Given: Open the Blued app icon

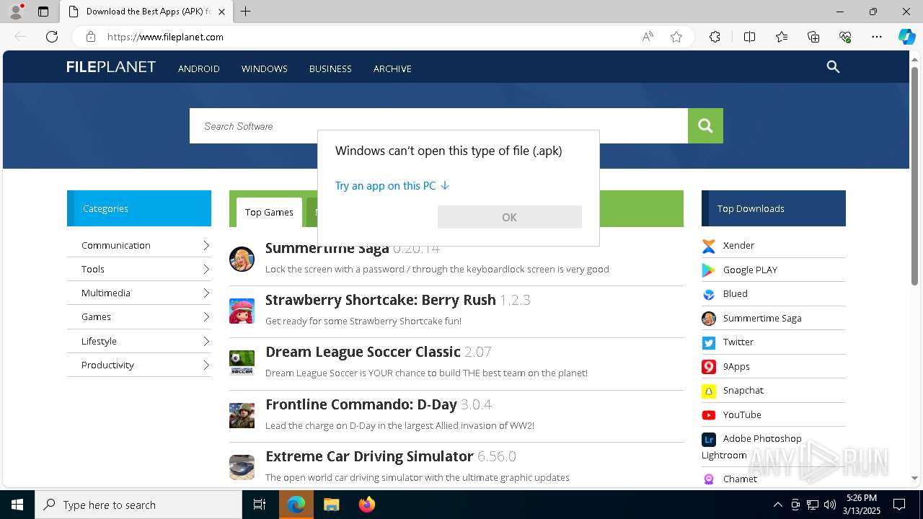Looking at the screenshot, I should pos(709,294).
